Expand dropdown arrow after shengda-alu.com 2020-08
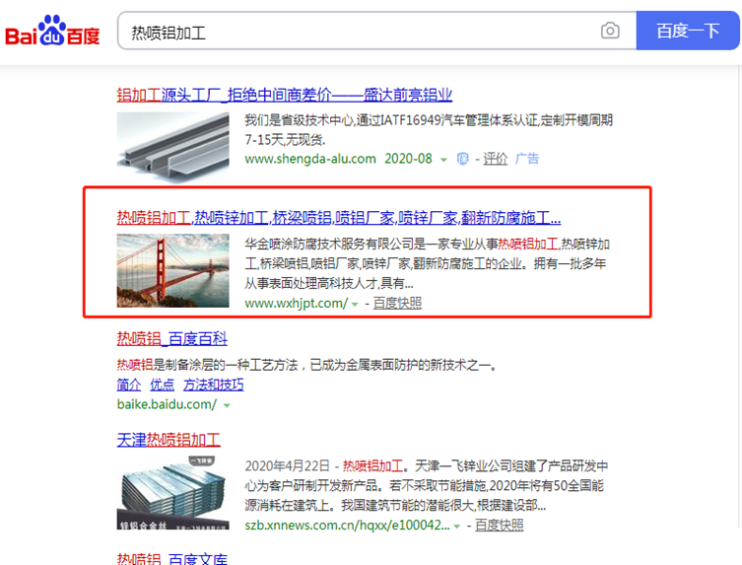This screenshot has height=565, width=742. pos(443,160)
